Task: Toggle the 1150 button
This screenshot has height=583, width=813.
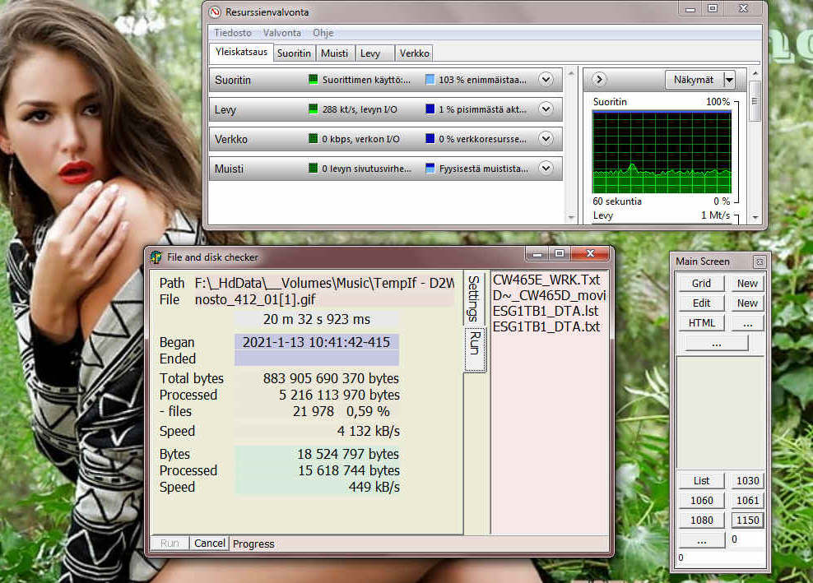Action: coord(748,521)
